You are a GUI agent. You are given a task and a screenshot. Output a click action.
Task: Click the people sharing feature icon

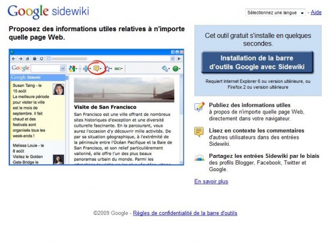pos(199,157)
